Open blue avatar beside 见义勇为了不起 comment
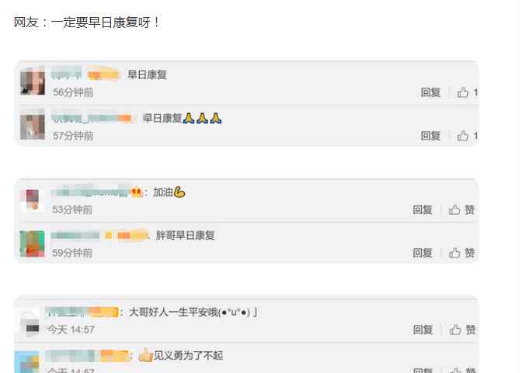Image resolution: width=529 pixels, height=373 pixels. [26, 362]
